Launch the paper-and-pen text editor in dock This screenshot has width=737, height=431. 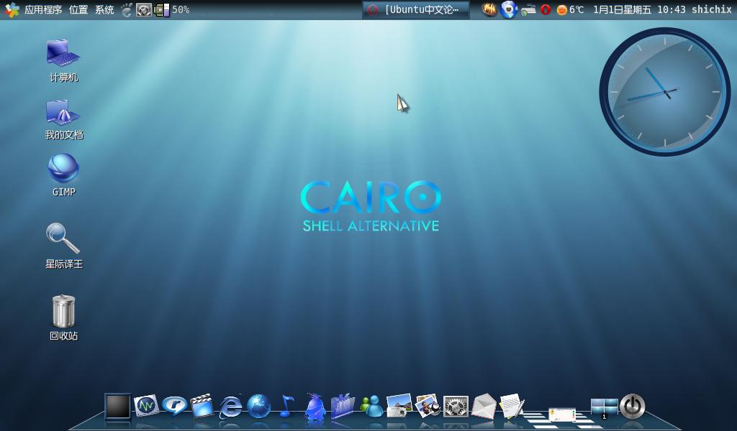[x=512, y=406]
